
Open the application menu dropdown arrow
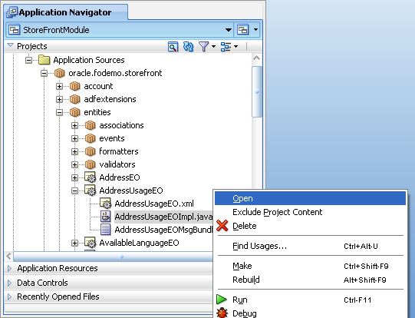[255, 30]
